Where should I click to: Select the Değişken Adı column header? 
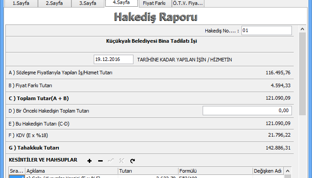tap(267, 171)
